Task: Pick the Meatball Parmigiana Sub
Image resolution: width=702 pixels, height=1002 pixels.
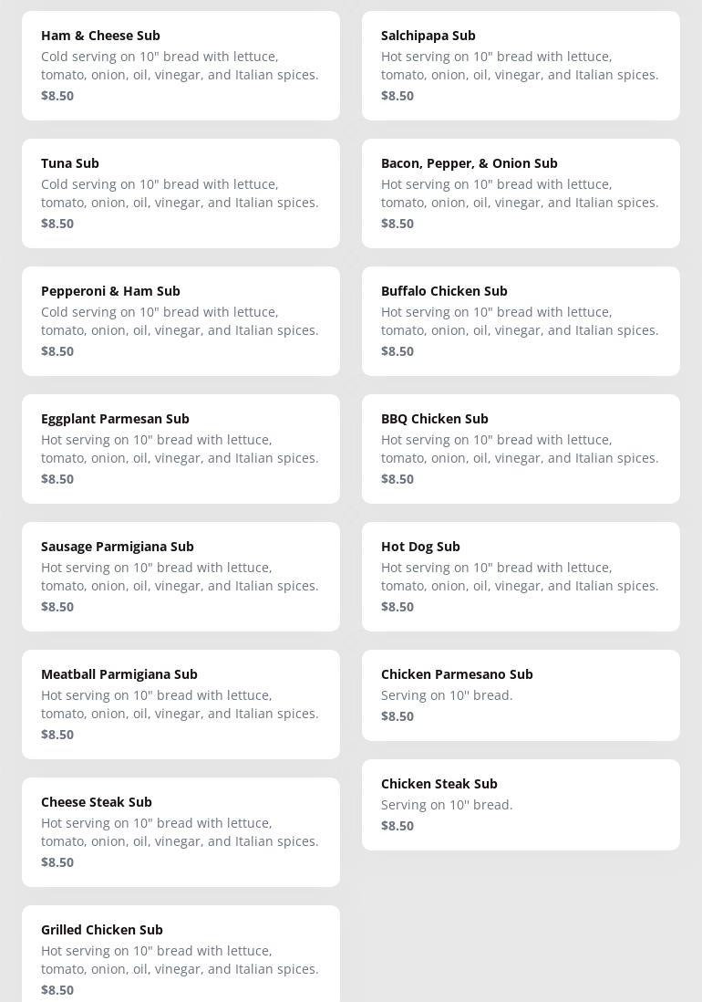Action: click(181, 705)
